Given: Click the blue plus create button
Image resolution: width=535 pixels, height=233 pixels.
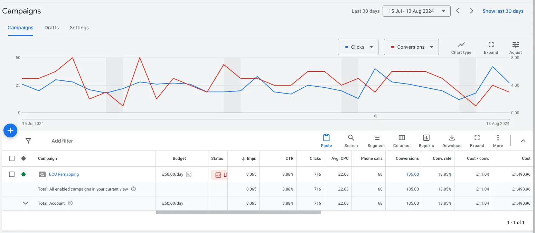Looking at the screenshot, I should point(10,130).
